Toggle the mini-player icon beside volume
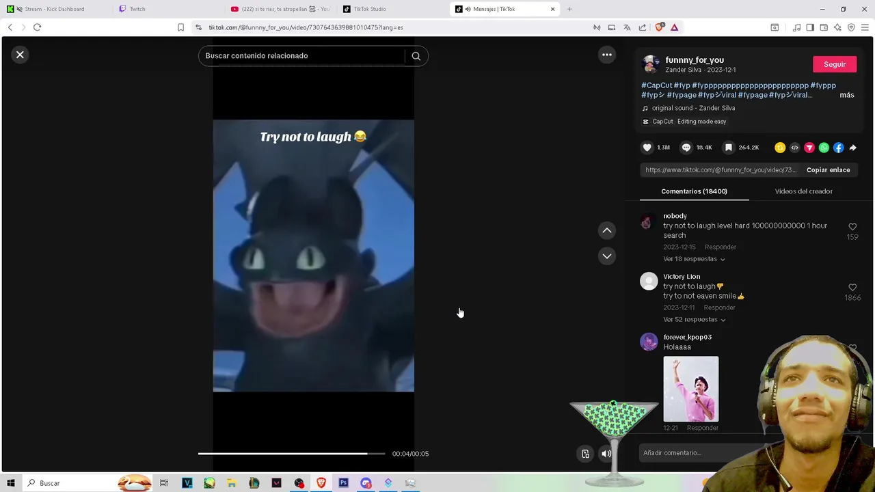 pyautogui.click(x=585, y=454)
